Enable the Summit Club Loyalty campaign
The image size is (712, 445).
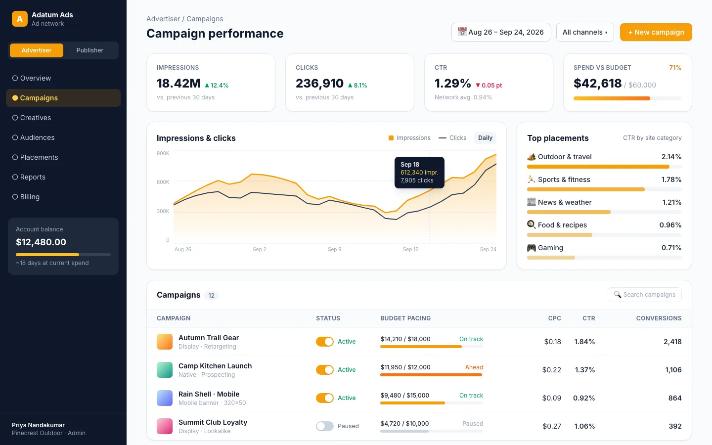click(x=325, y=426)
